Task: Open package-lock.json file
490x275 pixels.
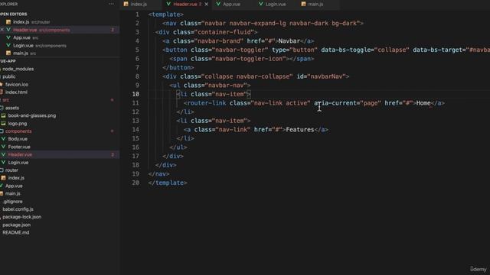Action: click(x=22, y=217)
